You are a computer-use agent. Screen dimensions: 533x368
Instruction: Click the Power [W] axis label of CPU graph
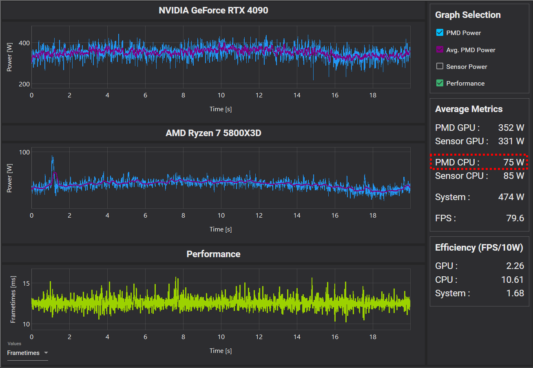10,178
